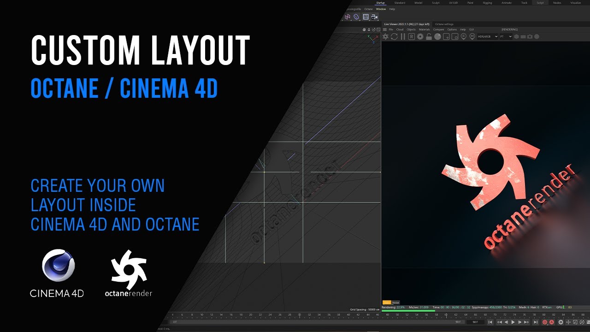590x332 pixels.
Task: Open the Materials menu in Live Viewer
Action: pyautogui.click(x=425, y=30)
